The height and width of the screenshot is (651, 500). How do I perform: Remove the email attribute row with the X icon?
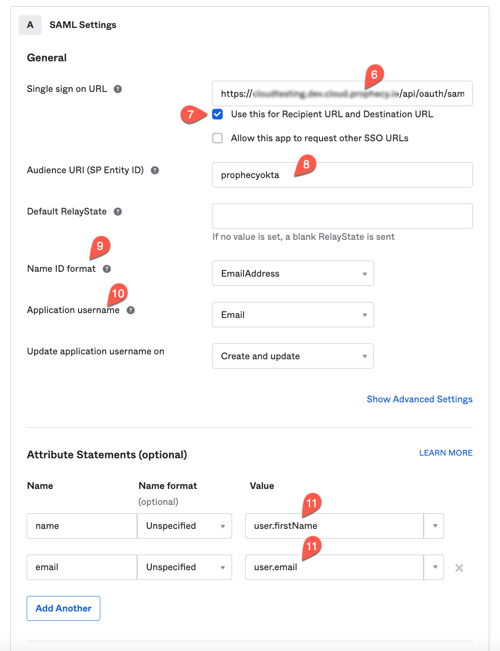pyautogui.click(x=459, y=567)
